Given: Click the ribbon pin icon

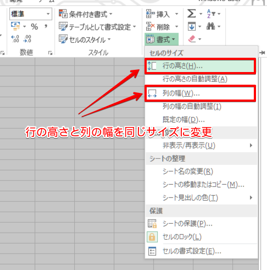Looking at the screenshot, I should (x=262, y=53).
